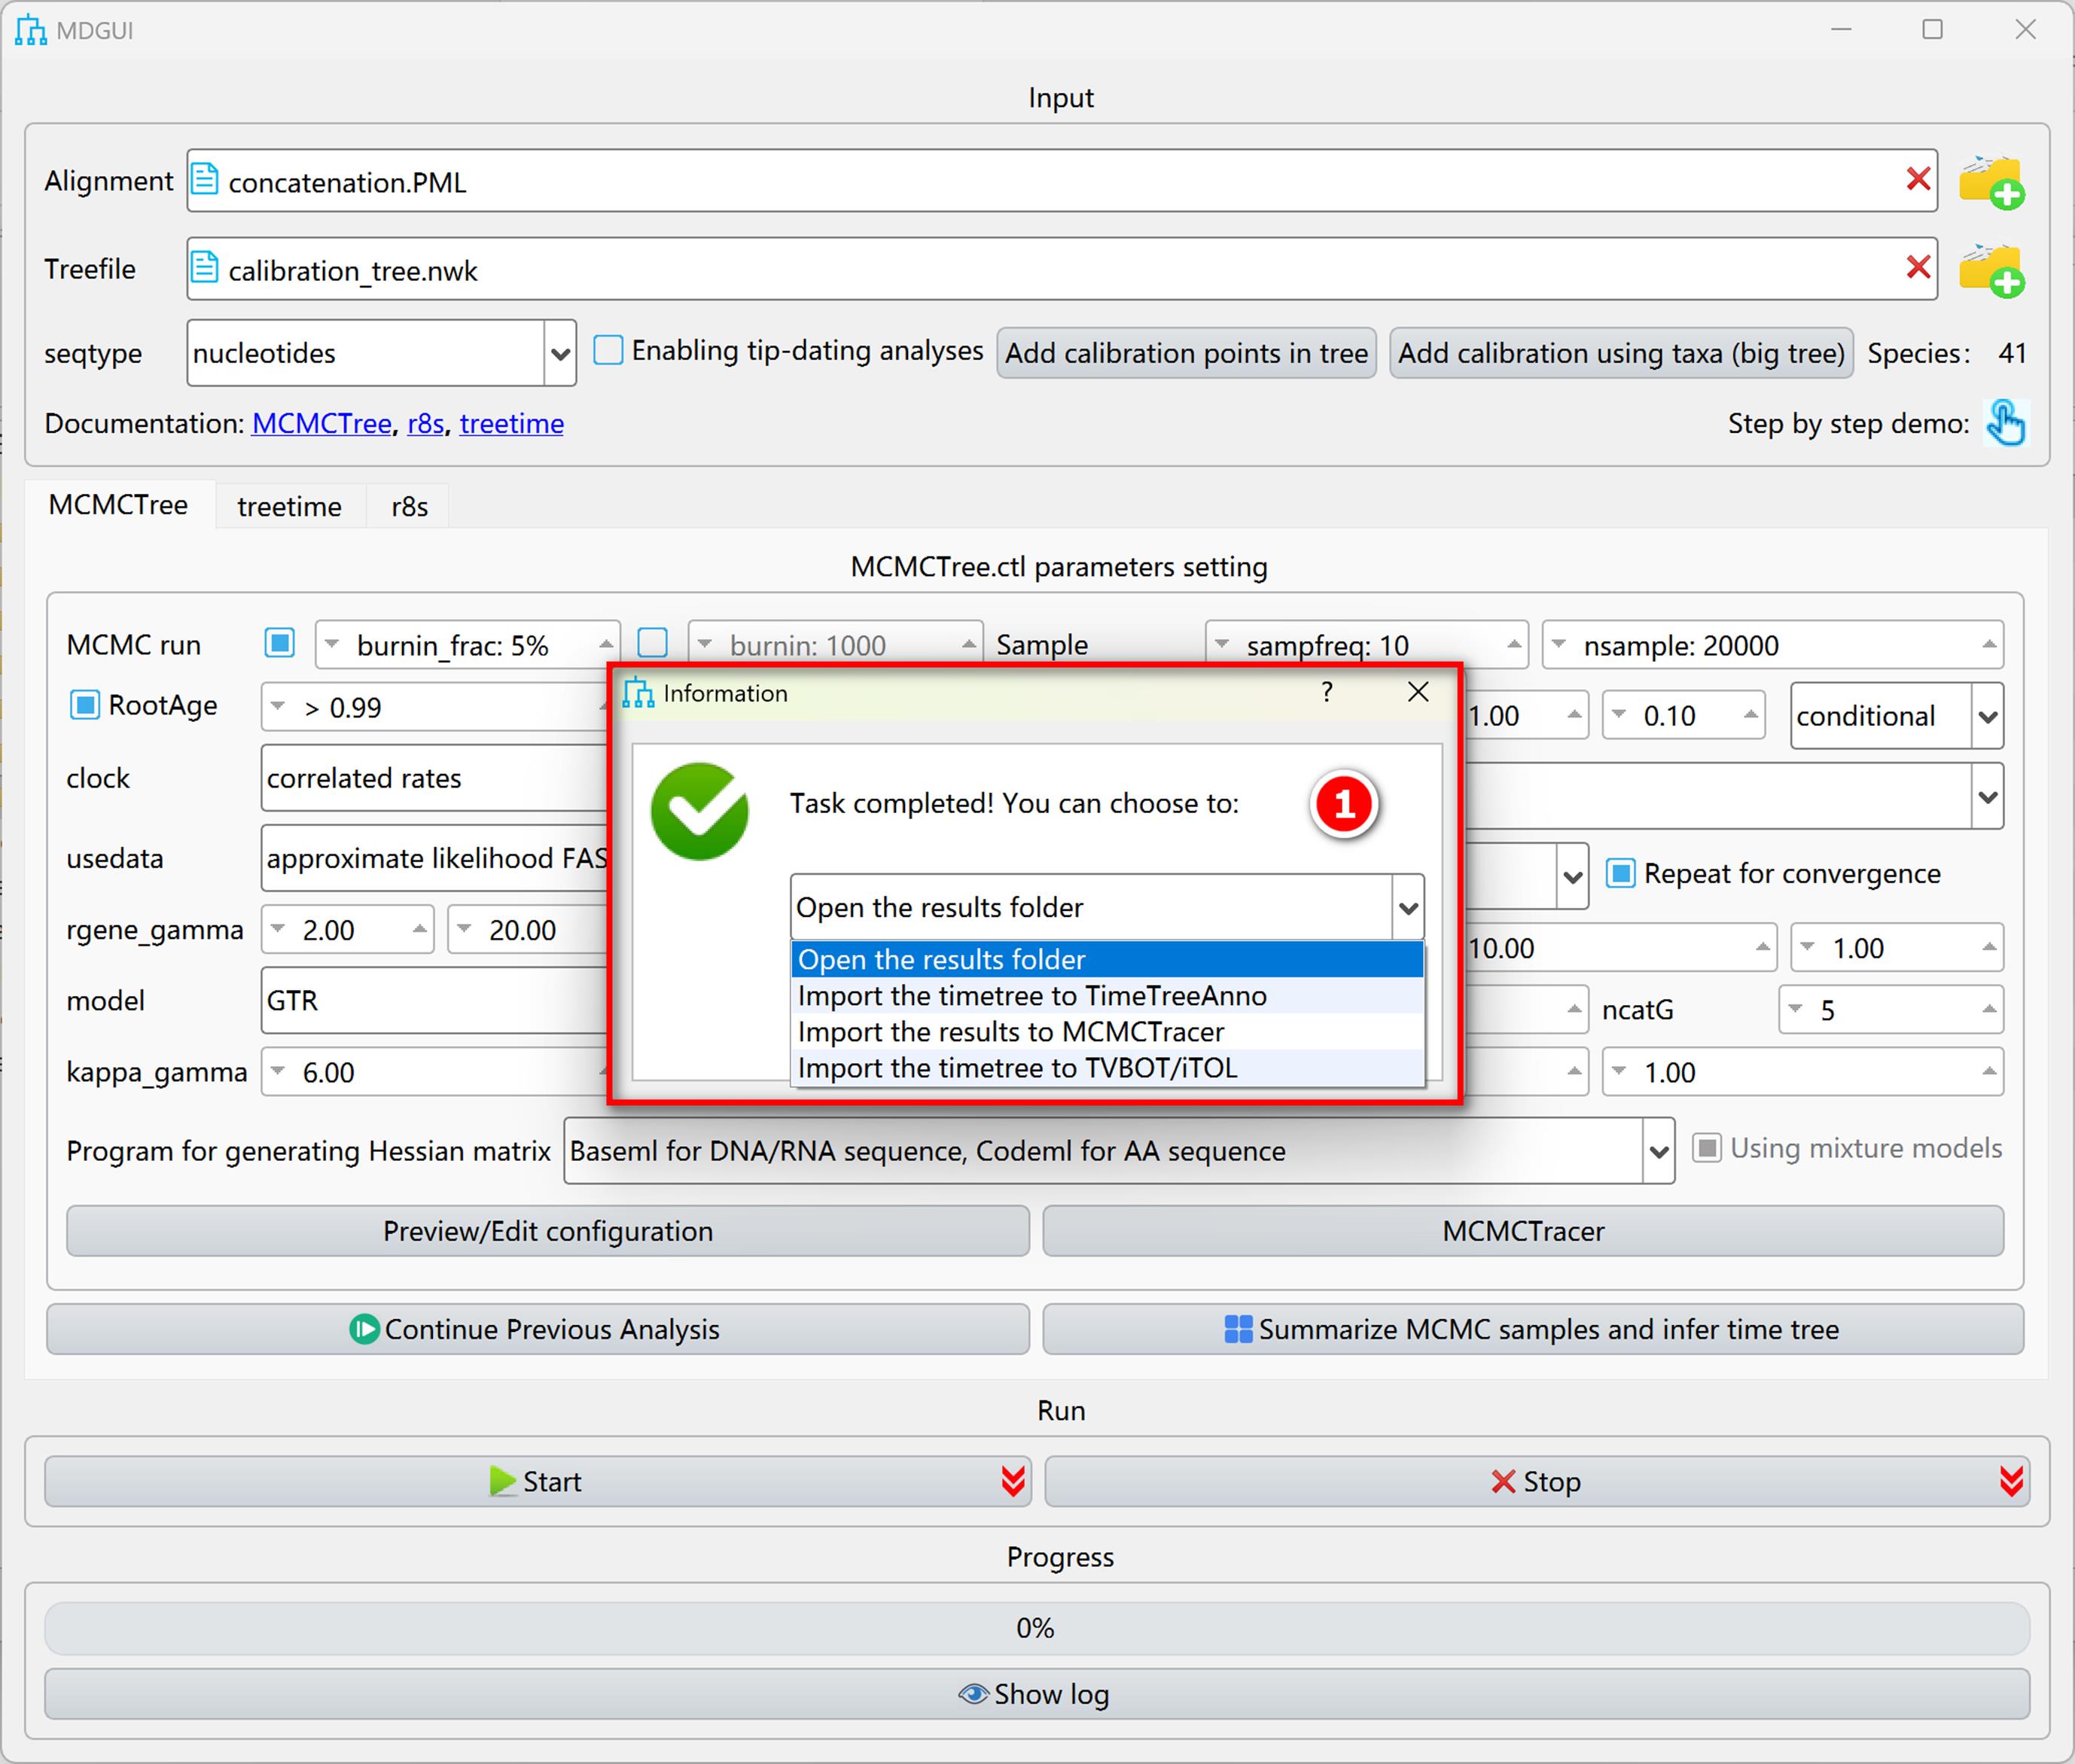This screenshot has height=1764, width=2075.
Task: Click the Treefile input field
Action: tap(1062, 268)
